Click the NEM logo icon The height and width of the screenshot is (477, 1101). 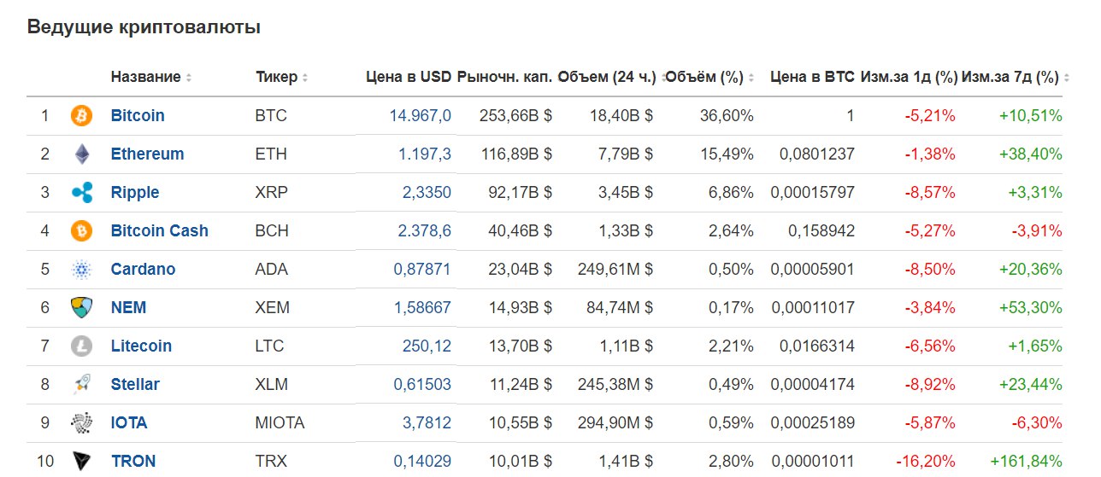coord(81,307)
